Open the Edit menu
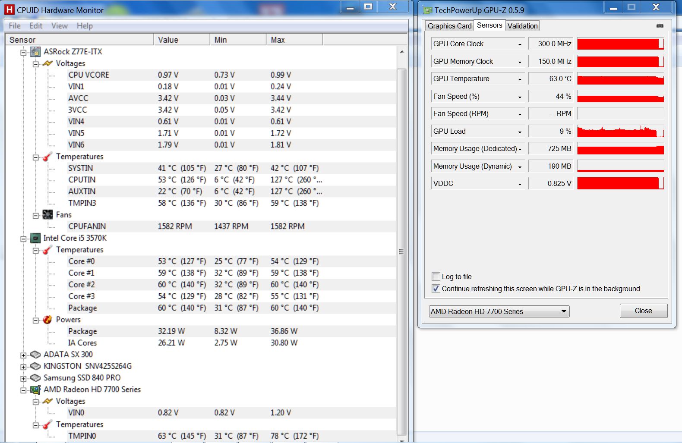The height and width of the screenshot is (443, 682). pyautogui.click(x=36, y=26)
